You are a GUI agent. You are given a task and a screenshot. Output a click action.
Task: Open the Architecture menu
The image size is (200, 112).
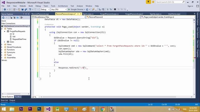pyautogui.click(x=63, y=6)
